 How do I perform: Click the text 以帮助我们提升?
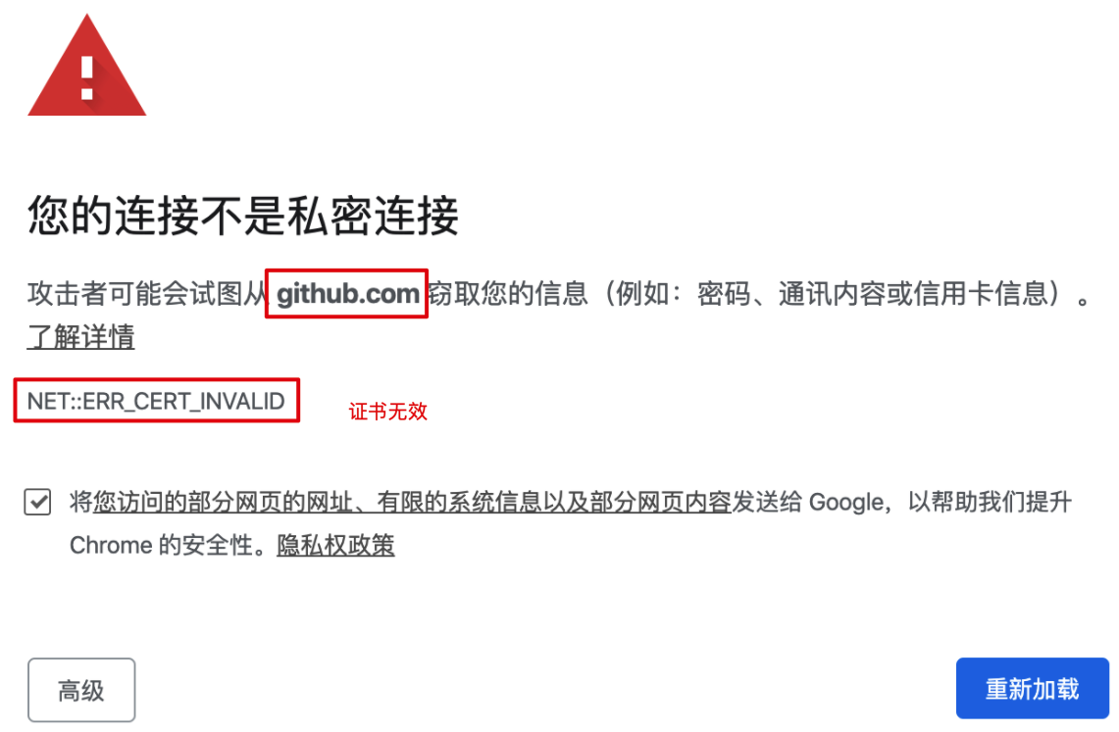point(990,502)
